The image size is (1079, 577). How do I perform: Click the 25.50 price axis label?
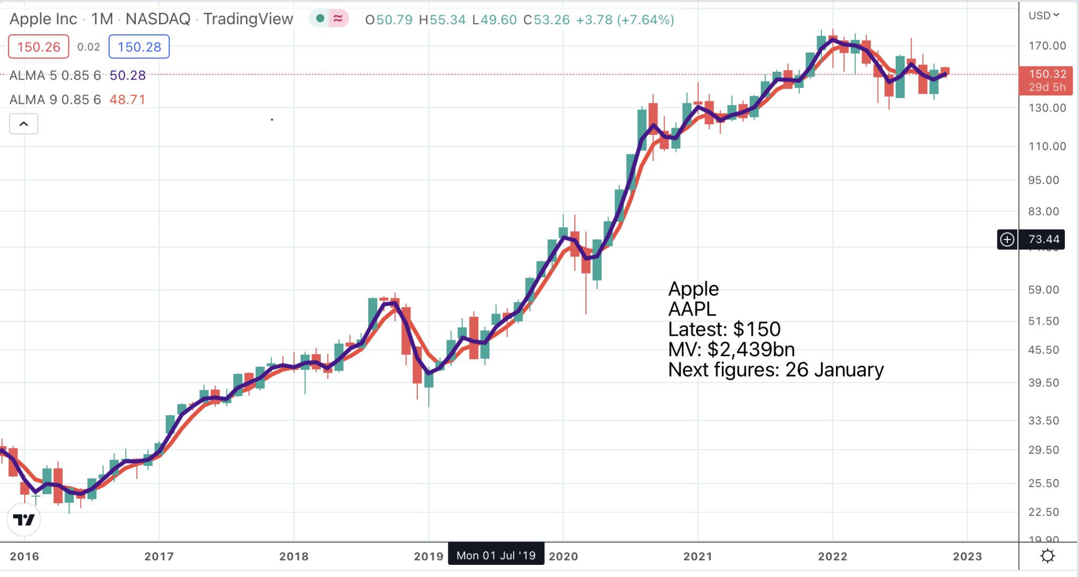tap(1044, 483)
